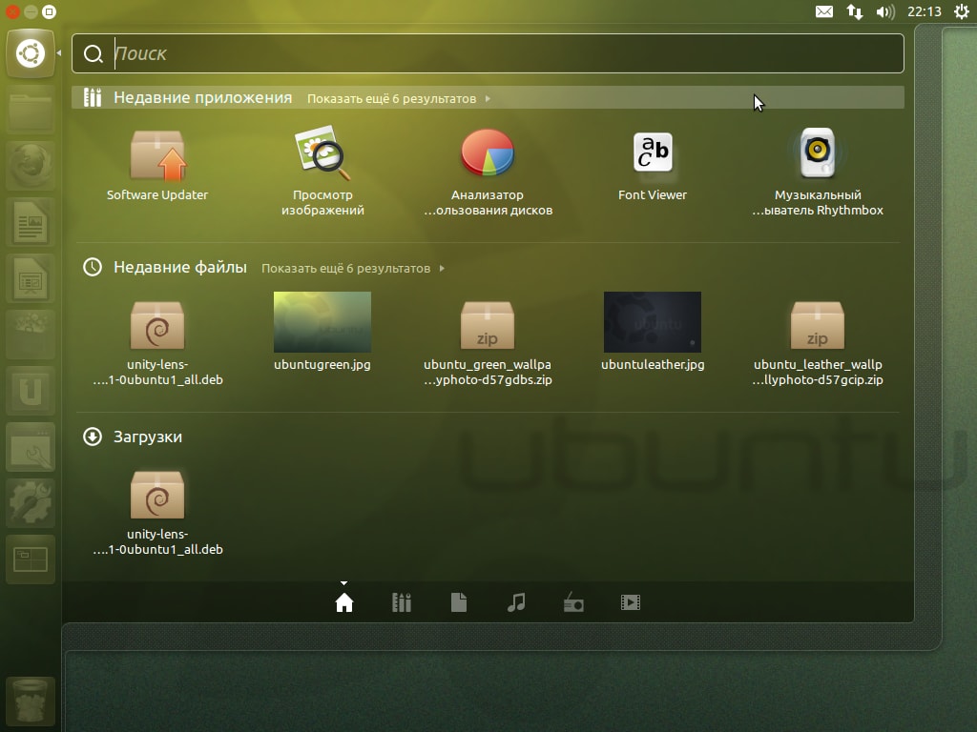Screen dimensions: 977x732
Task: Expand more results for Недавние приложения
Action: point(398,98)
